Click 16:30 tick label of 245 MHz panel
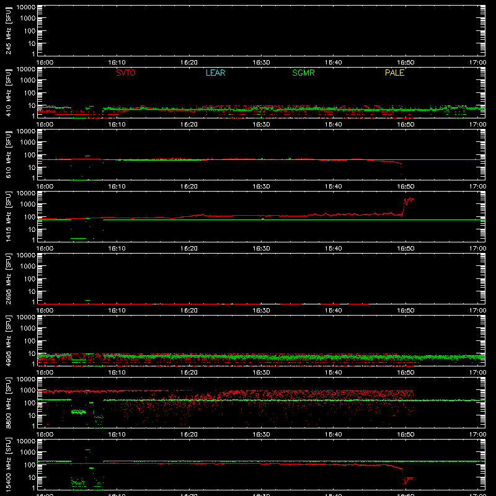Screen dimensions: 496x496 pos(261,63)
